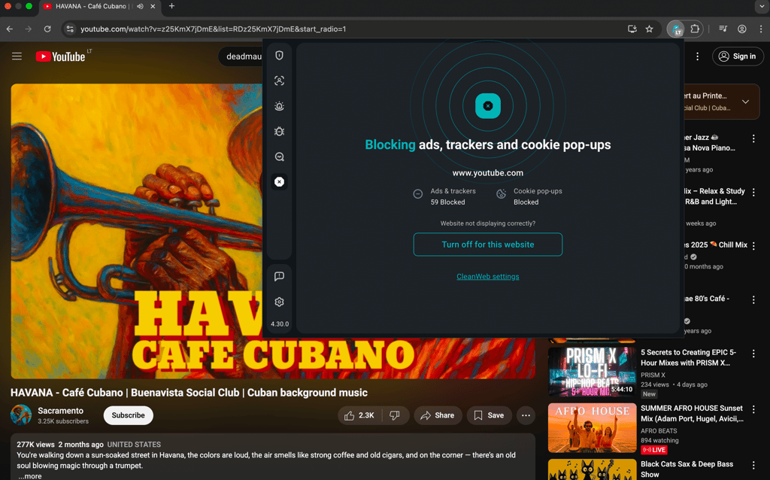Open the Extensions puzzle icon
Viewport: 770px width, 480px height.
(x=694, y=29)
